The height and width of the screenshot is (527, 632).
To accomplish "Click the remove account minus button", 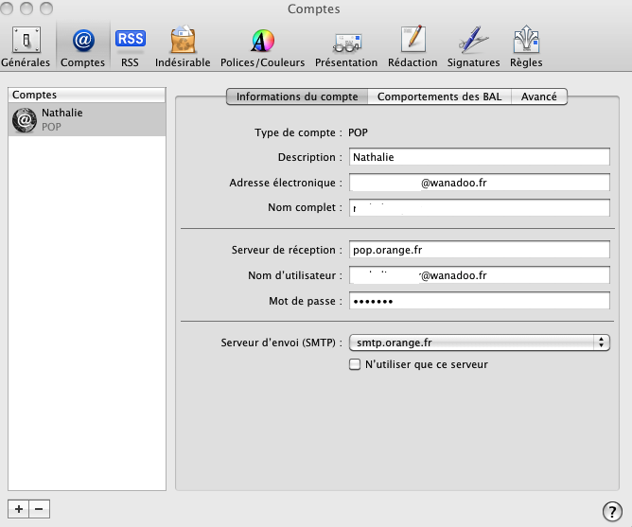I will tap(39, 509).
